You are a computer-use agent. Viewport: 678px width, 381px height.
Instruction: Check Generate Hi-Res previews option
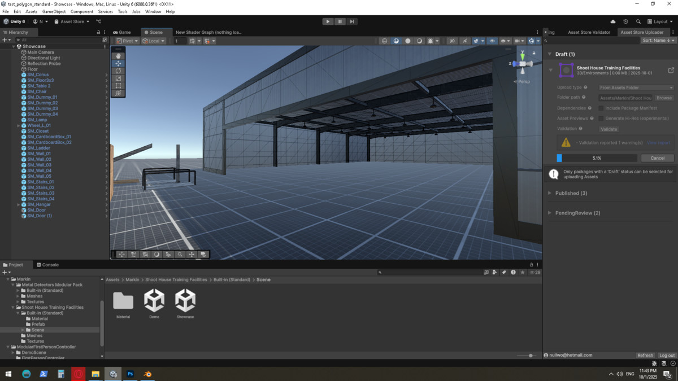(601, 119)
